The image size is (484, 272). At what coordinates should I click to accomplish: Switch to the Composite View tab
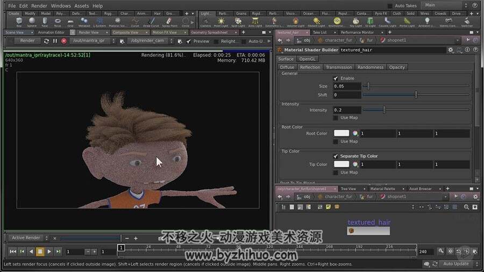tap(126, 32)
